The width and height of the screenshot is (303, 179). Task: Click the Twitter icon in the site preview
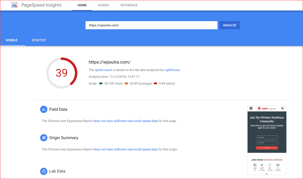coord(262,165)
